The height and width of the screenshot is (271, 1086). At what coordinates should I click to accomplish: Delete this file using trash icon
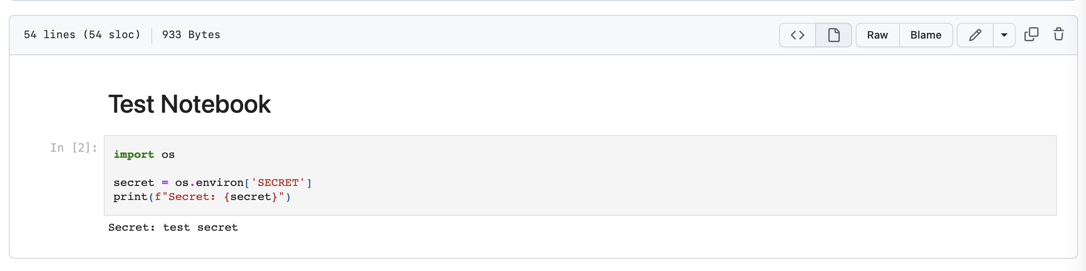point(1058,34)
